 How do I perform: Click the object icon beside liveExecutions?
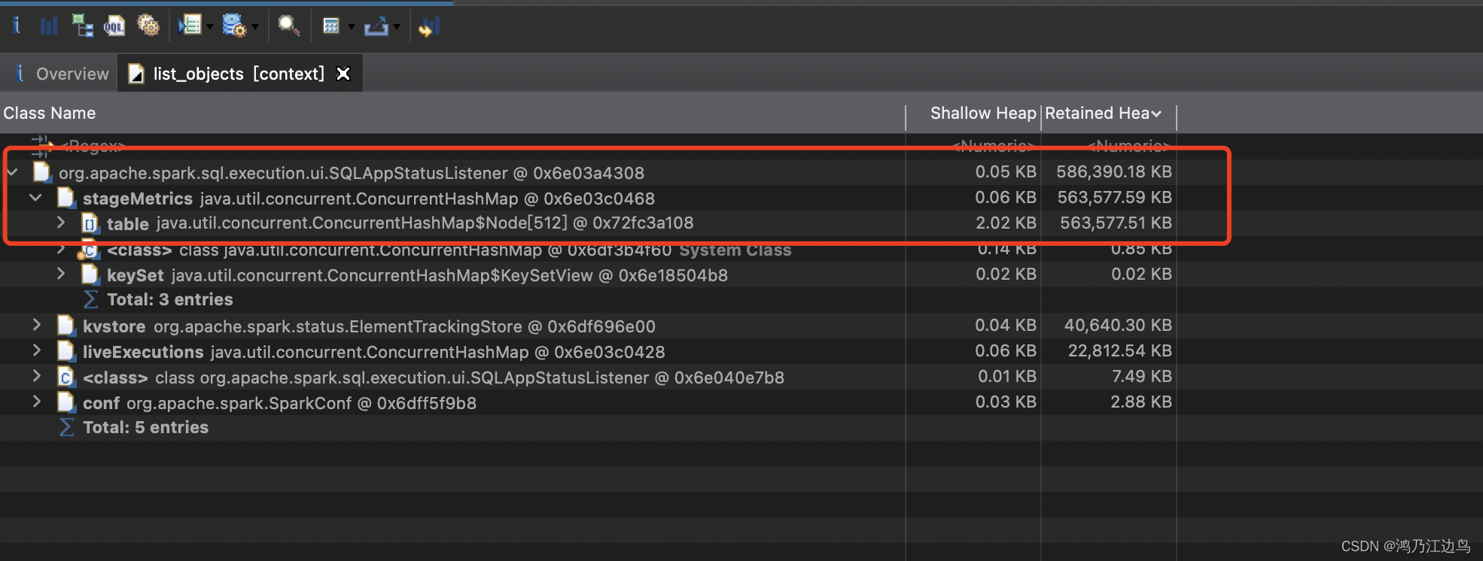pyautogui.click(x=66, y=351)
